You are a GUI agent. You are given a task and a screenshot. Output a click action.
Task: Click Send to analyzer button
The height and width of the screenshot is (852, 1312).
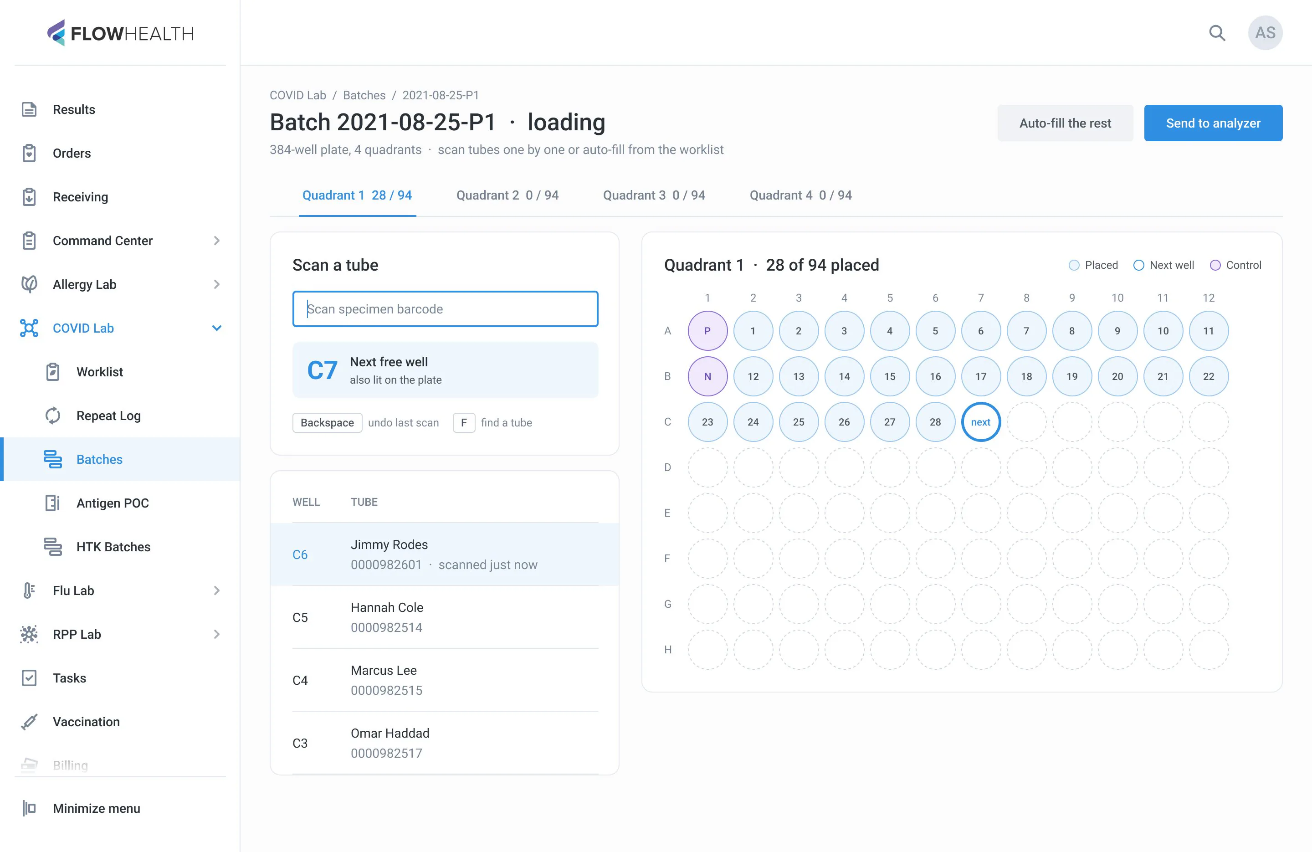pyautogui.click(x=1213, y=123)
